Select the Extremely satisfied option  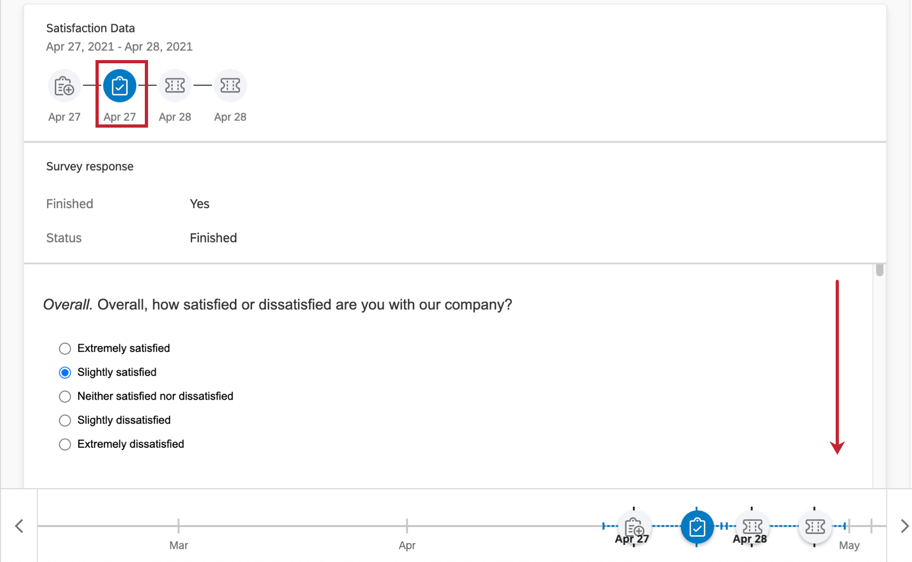(x=65, y=349)
